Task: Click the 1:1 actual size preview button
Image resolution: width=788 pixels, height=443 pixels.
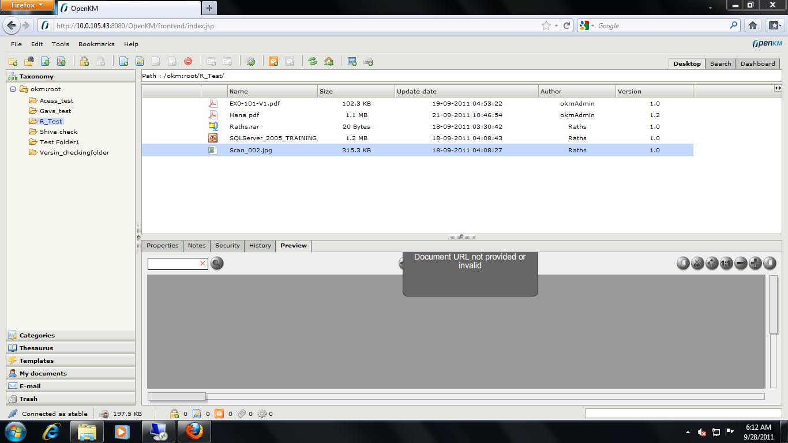Action: (x=726, y=264)
